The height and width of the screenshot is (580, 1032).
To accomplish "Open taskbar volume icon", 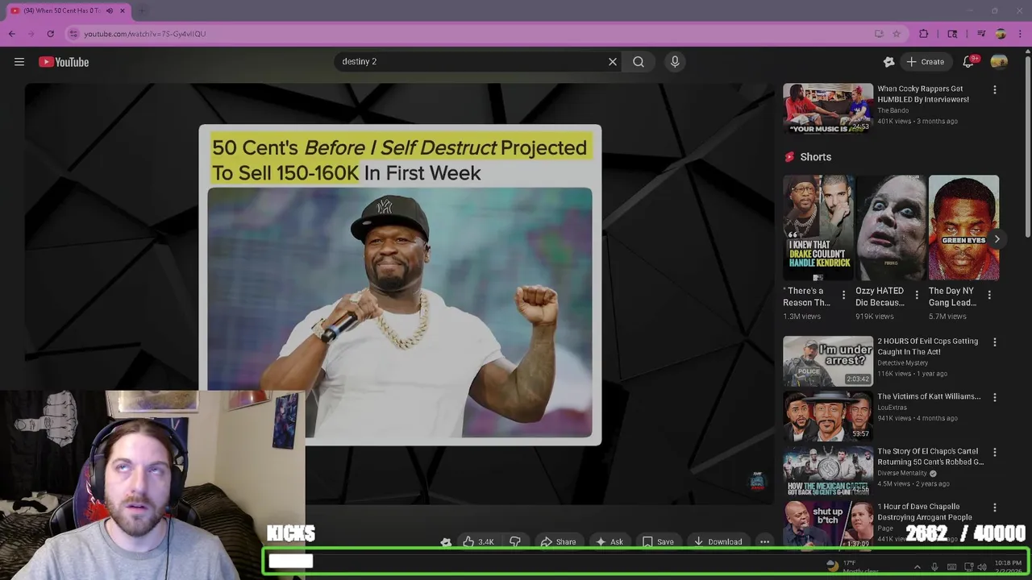I will (x=982, y=567).
